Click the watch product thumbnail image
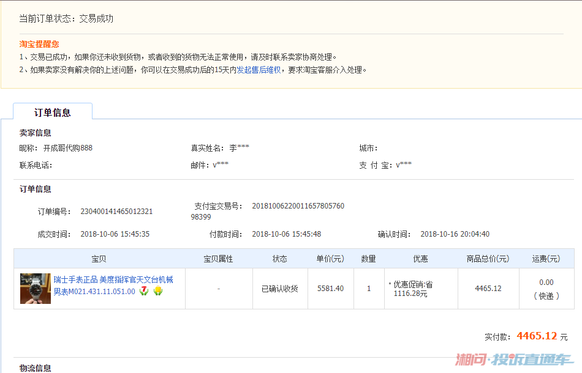The image size is (582, 373). pyautogui.click(x=36, y=289)
